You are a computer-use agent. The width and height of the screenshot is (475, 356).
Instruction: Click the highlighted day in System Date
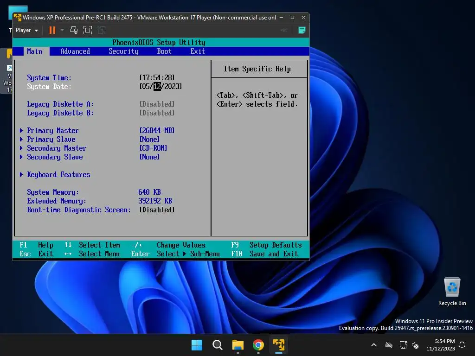click(157, 86)
